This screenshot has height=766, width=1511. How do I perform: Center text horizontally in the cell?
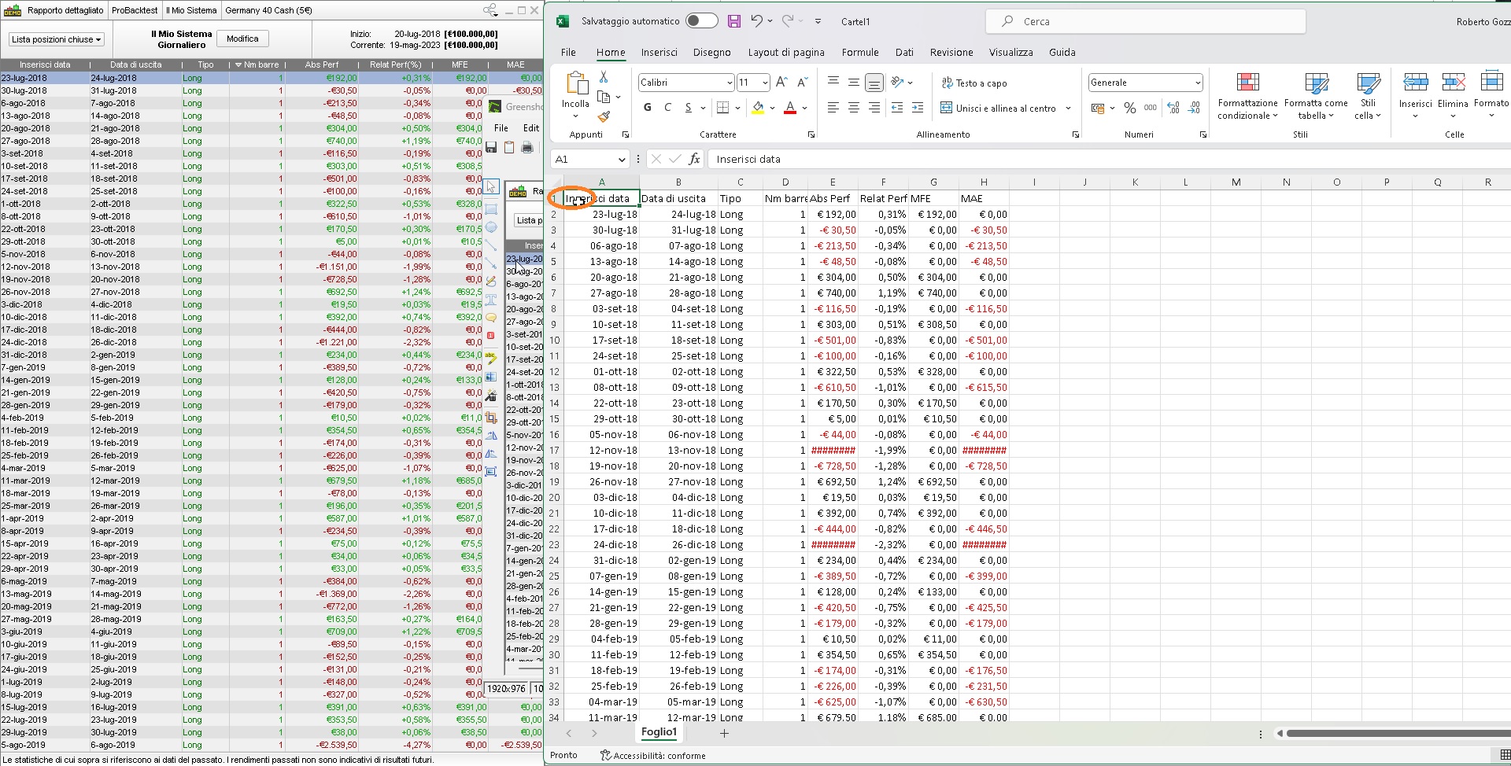pyautogui.click(x=854, y=108)
